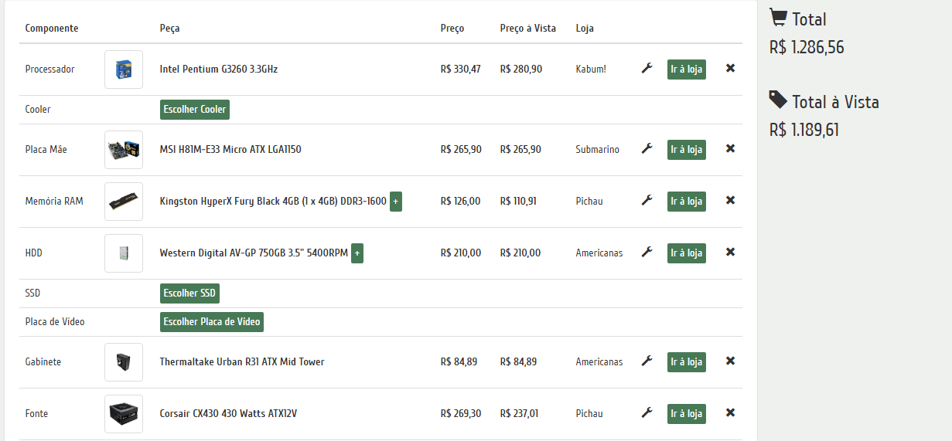Choose an SSD with Escolher SSD
Viewport: 952px width, 441px height.
[x=189, y=293]
